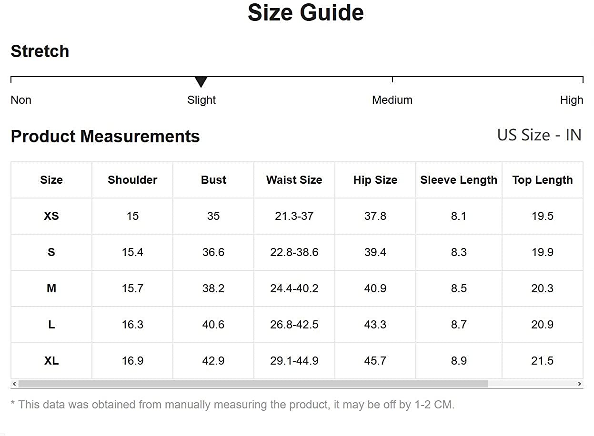The height and width of the screenshot is (436, 594).
Task: Click the Product Measurements heading
Action: click(x=105, y=137)
